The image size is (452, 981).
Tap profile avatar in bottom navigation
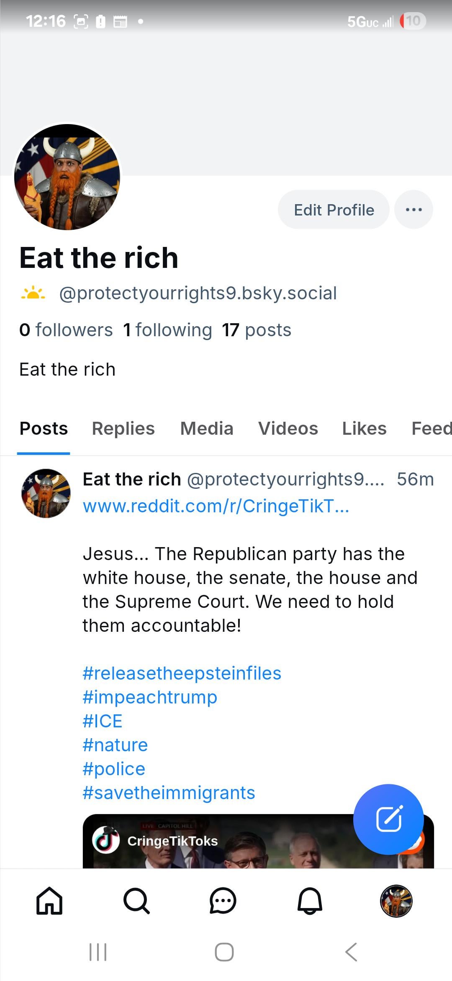coord(396,901)
